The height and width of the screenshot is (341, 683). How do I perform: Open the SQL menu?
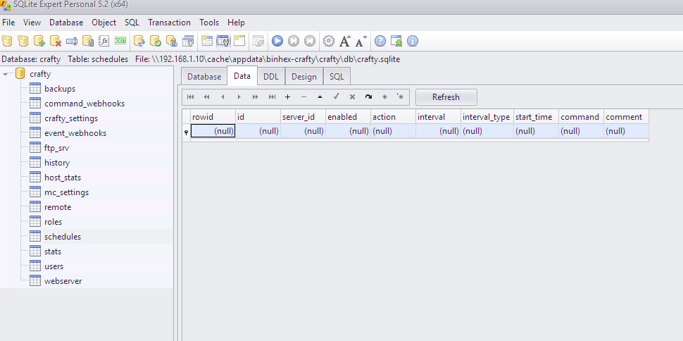tap(132, 23)
